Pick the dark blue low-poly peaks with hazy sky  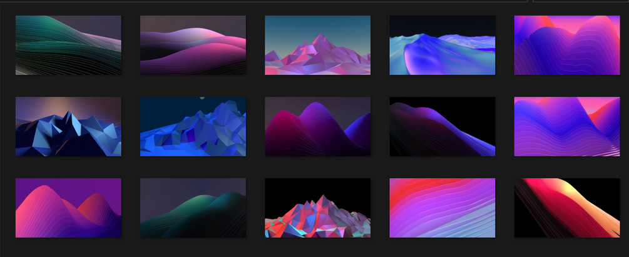(68, 126)
